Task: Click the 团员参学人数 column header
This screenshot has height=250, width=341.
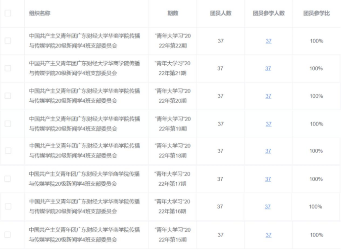Action: (269, 13)
